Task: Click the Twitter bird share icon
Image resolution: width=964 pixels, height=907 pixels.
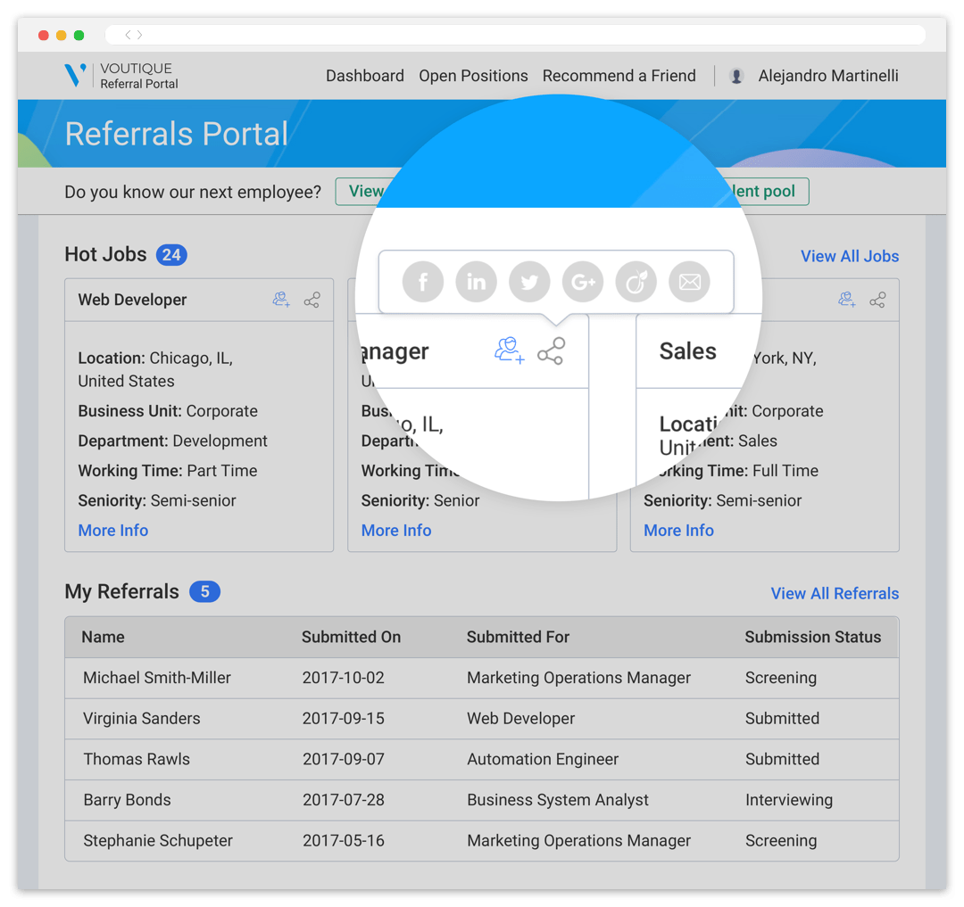Action: pos(529,282)
